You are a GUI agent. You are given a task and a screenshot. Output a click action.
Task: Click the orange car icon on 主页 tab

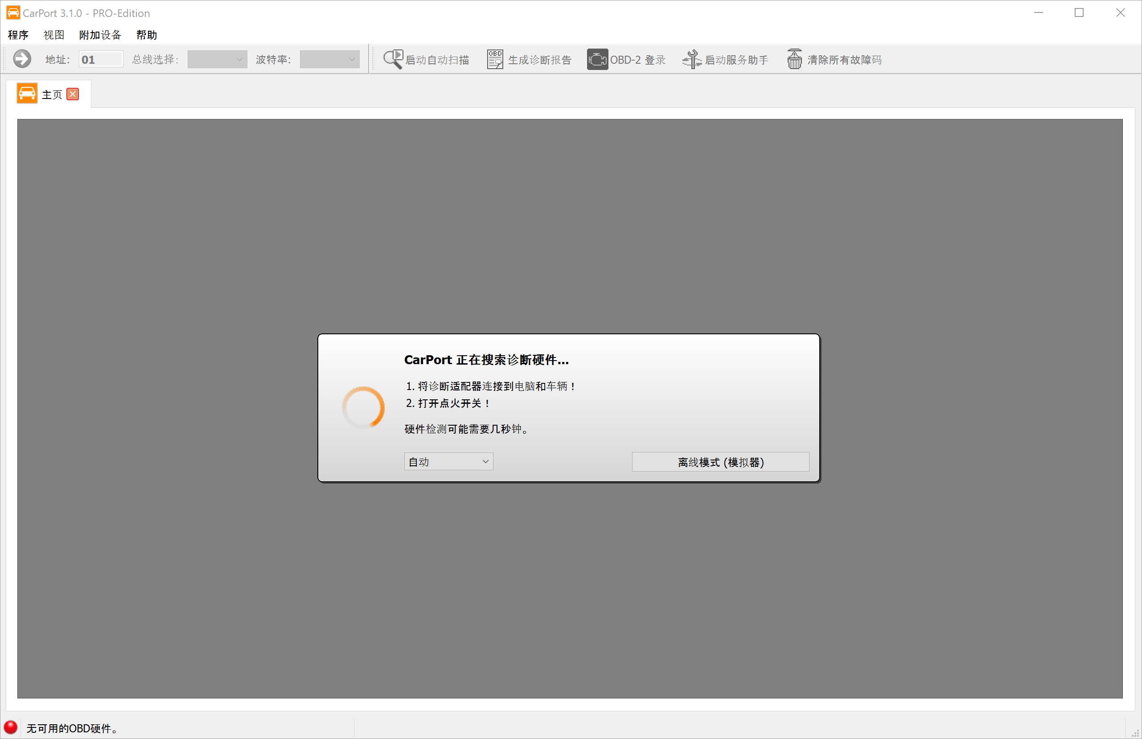pyautogui.click(x=27, y=94)
